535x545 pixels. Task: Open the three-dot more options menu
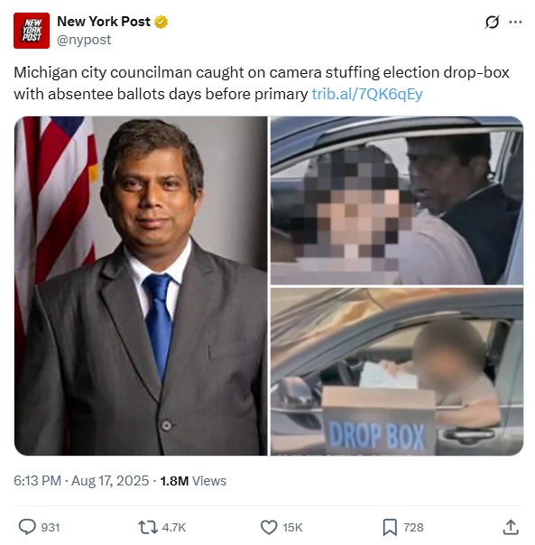(x=515, y=23)
